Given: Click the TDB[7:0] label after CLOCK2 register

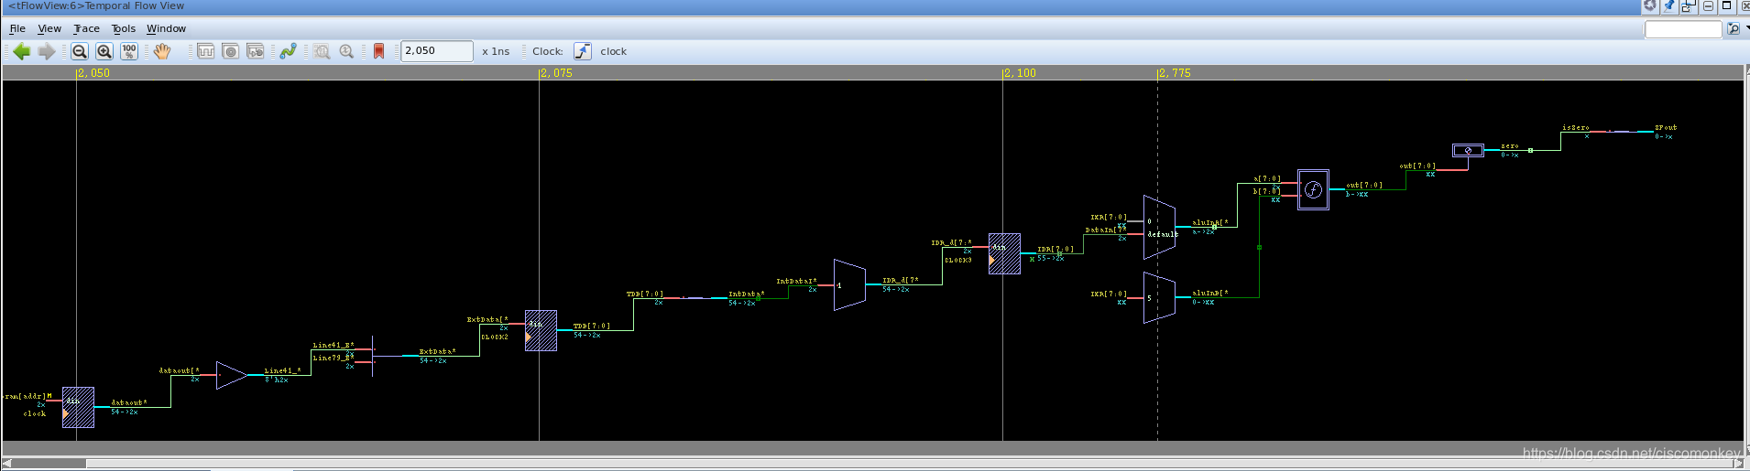Looking at the screenshot, I should [591, 326].
